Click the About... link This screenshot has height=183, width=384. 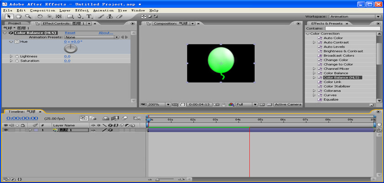pyautogui.click(x=106, y=33)
